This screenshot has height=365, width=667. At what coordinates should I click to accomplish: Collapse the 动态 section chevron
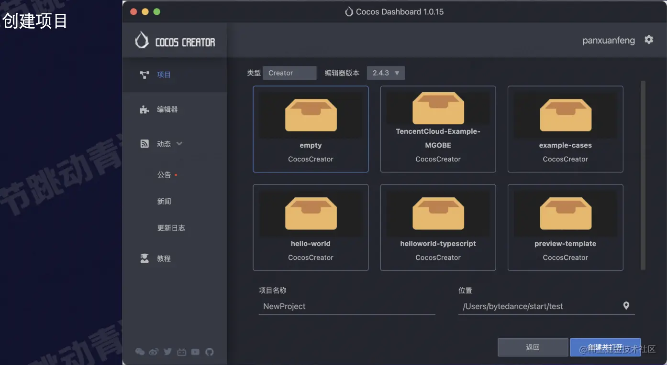pos(179,143)
